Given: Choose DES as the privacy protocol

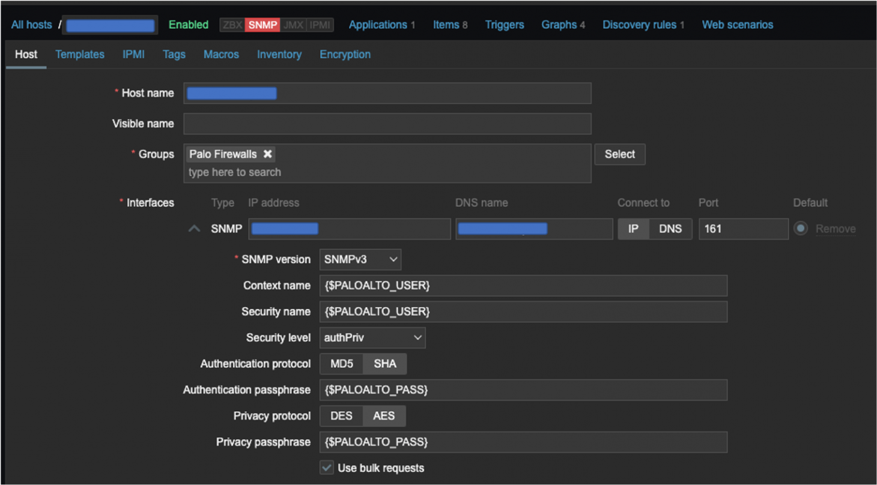Looking at the screenshot, I should pos(341,416).
